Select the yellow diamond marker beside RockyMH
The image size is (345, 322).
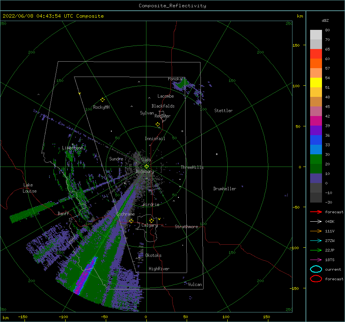click(x=102, y=100)
